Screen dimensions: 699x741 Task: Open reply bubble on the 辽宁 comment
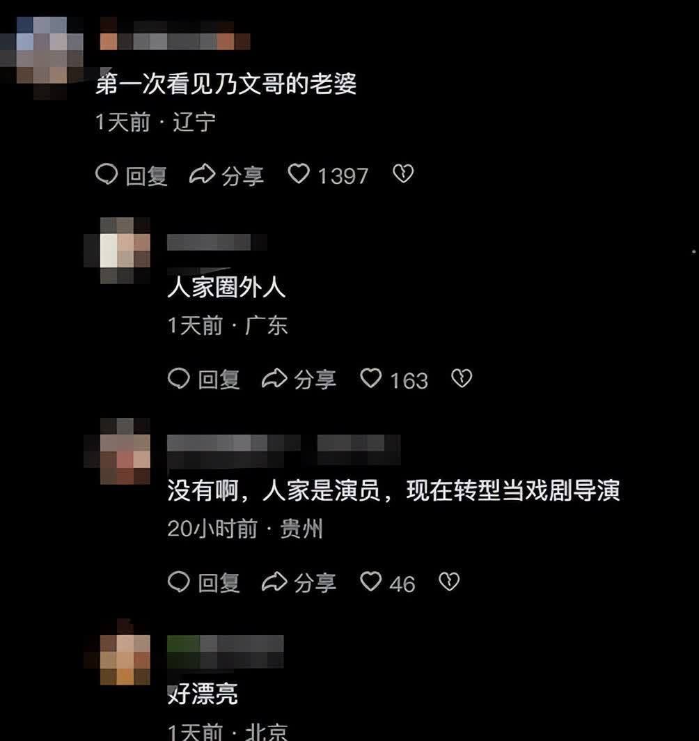pos(132,175)
